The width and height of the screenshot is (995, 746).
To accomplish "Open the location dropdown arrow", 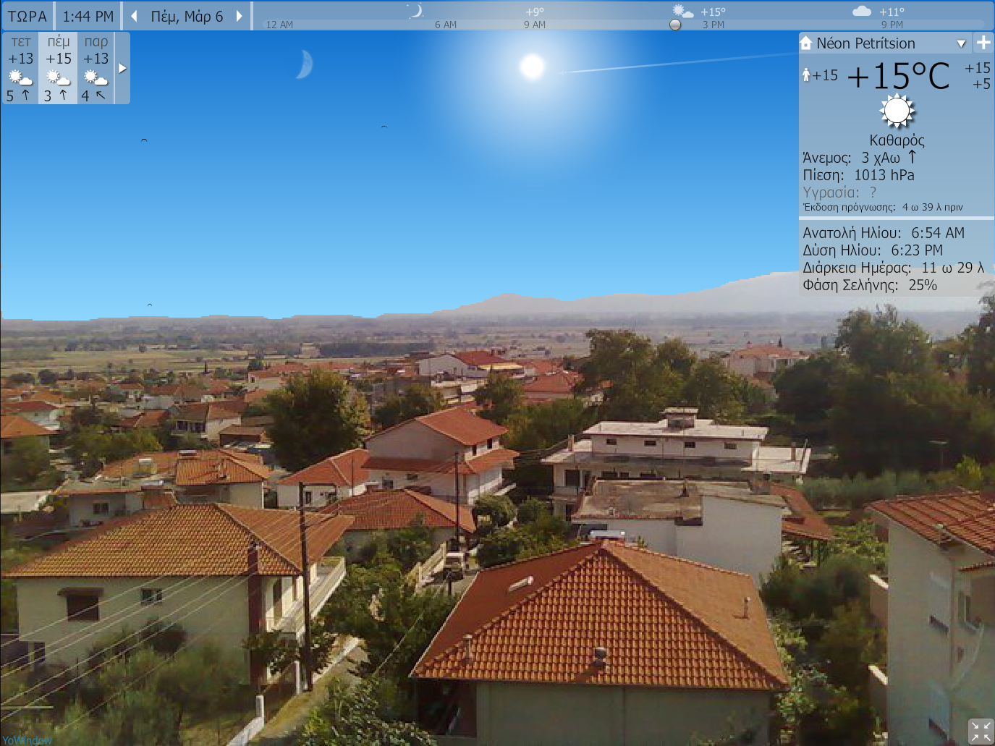I will coord(961,43).
